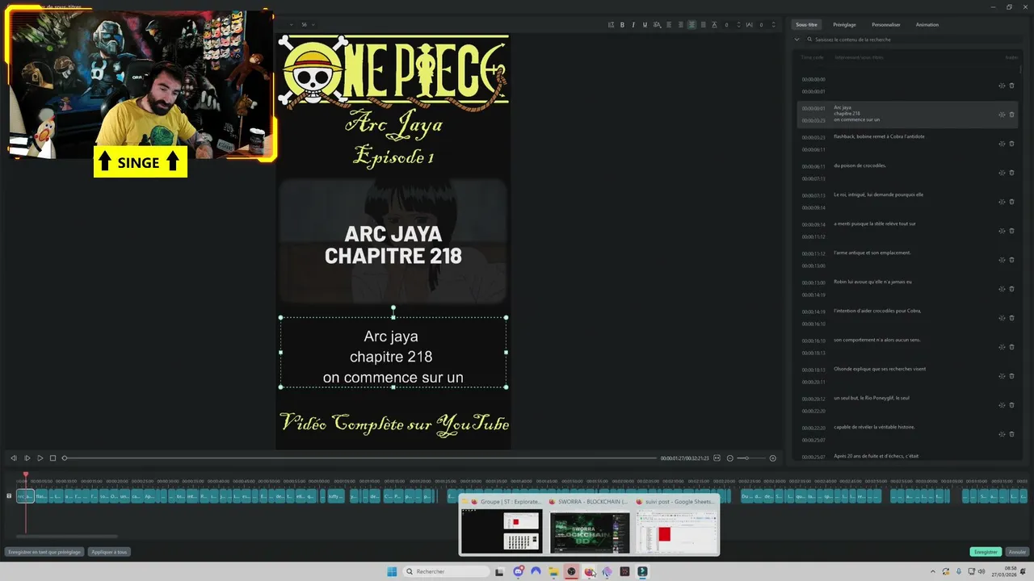Click the timeline zoom slider
The height and width of the screenshot is (581, 1034).
[x=753, y=458]
